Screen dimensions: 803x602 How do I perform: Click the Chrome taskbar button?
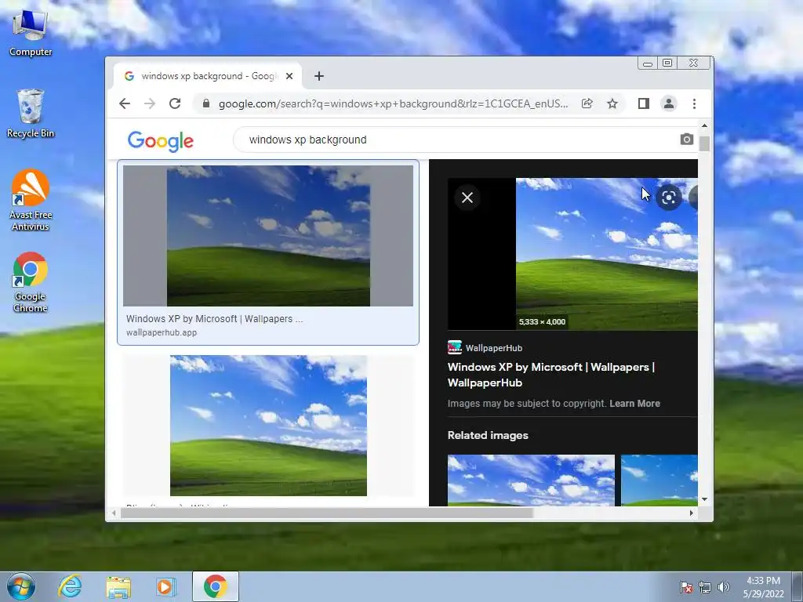[x=215, y=586]
